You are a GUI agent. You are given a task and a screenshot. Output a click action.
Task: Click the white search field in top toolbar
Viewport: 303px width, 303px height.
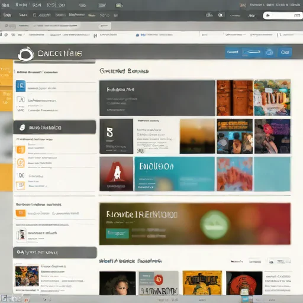tap(283, 15)
